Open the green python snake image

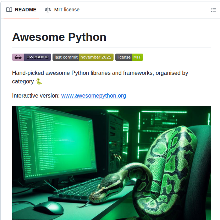click(x=111, y=163)
